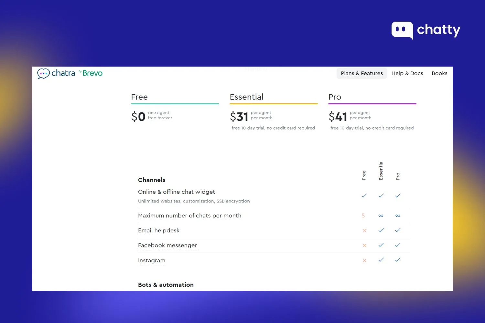Viewport: 485px width, 323px height.
Task: Select the Free plan heading
Action: tap(139, 97)
